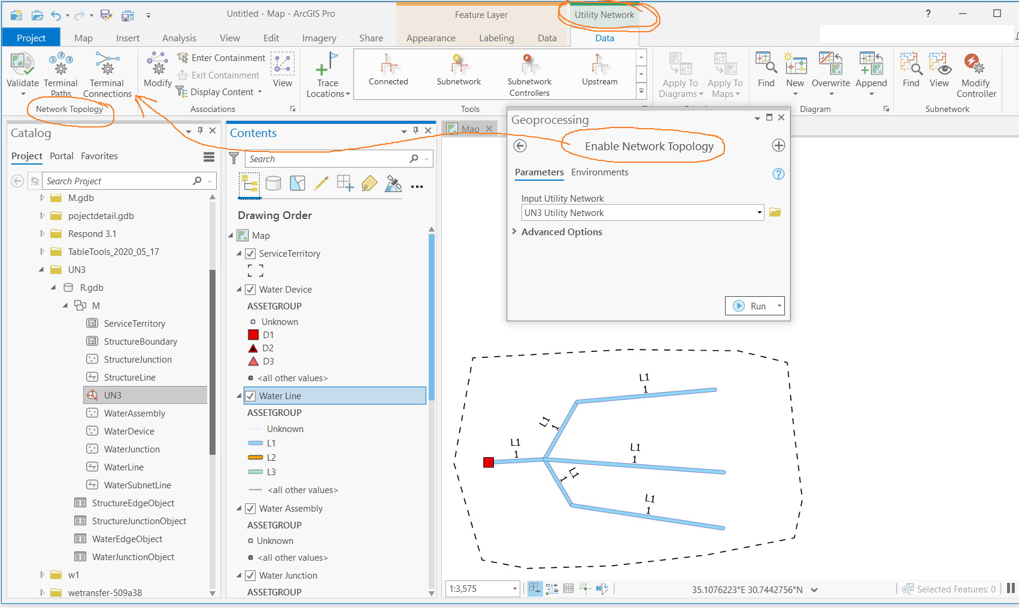
Task: Click the Geoprocessing add-to-favorites plus icon
Action: pos(778,145)
